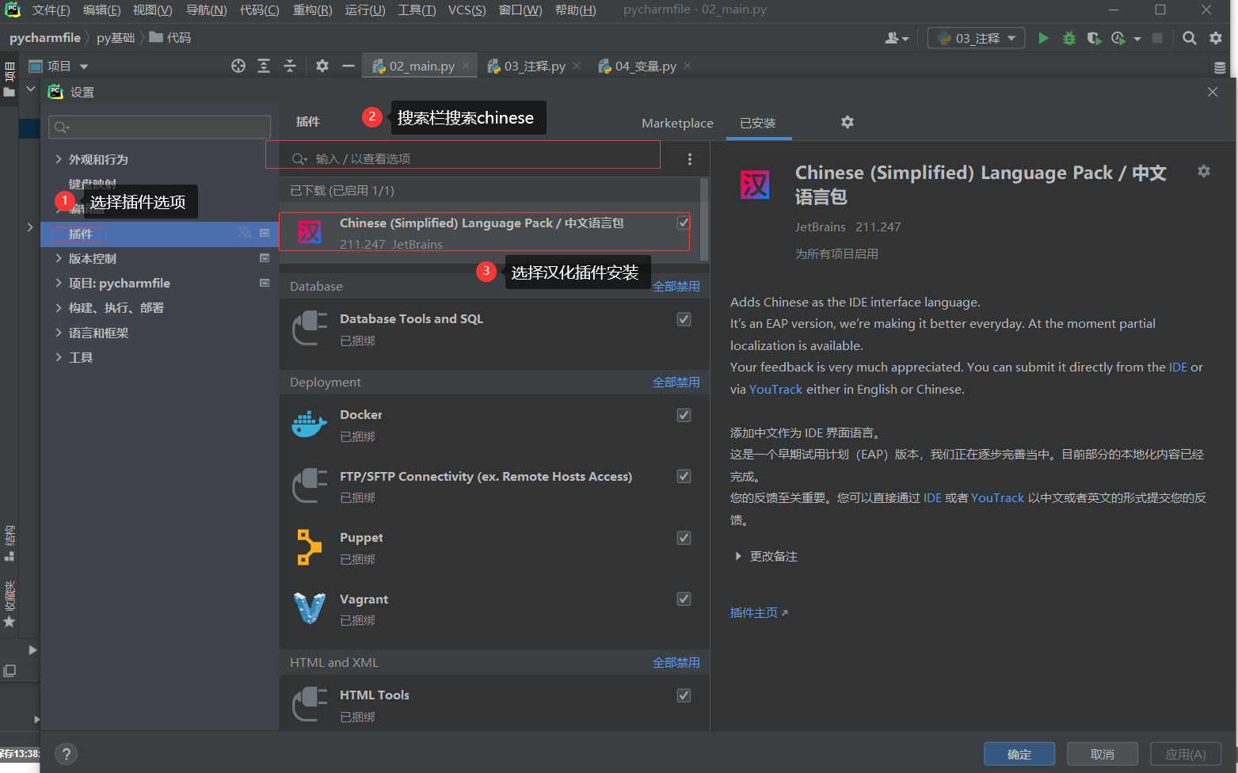Screen dimensions: 1238x773
Task: Open plugins manage gear next to 已安装
Action: pyautogui.click(x=848, y=122)
